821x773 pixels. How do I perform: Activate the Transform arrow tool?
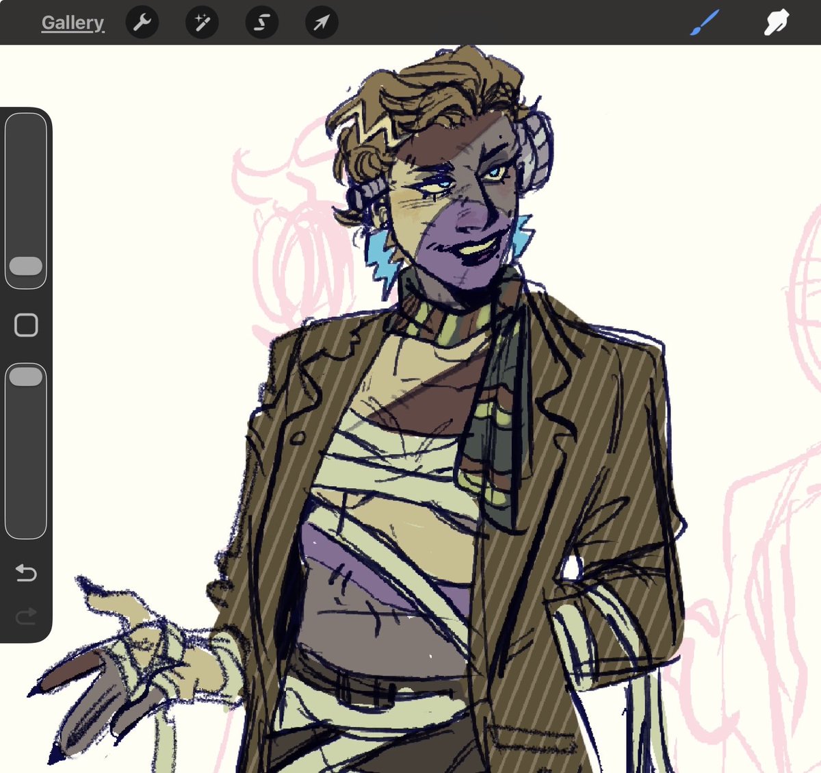pos(322,23)
